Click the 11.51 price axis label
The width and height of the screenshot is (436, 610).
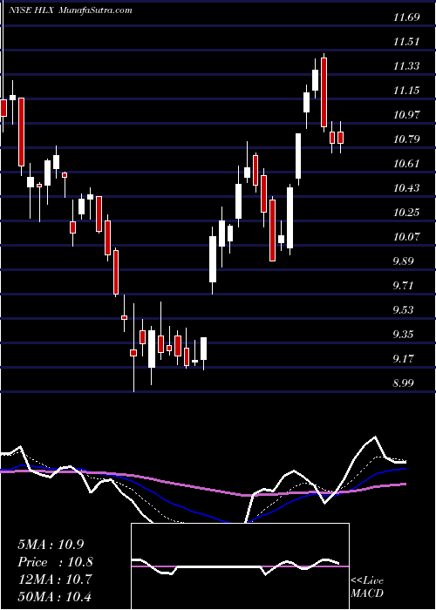click(x=406, y=41)
